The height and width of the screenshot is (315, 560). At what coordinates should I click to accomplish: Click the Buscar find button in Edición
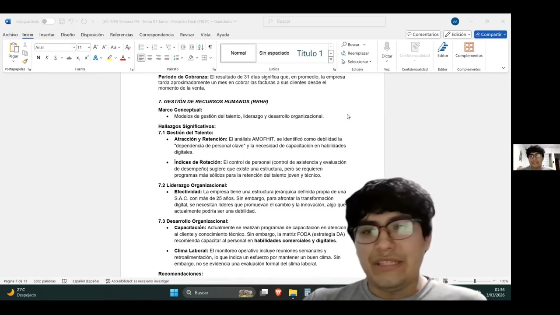click(351, 45)
